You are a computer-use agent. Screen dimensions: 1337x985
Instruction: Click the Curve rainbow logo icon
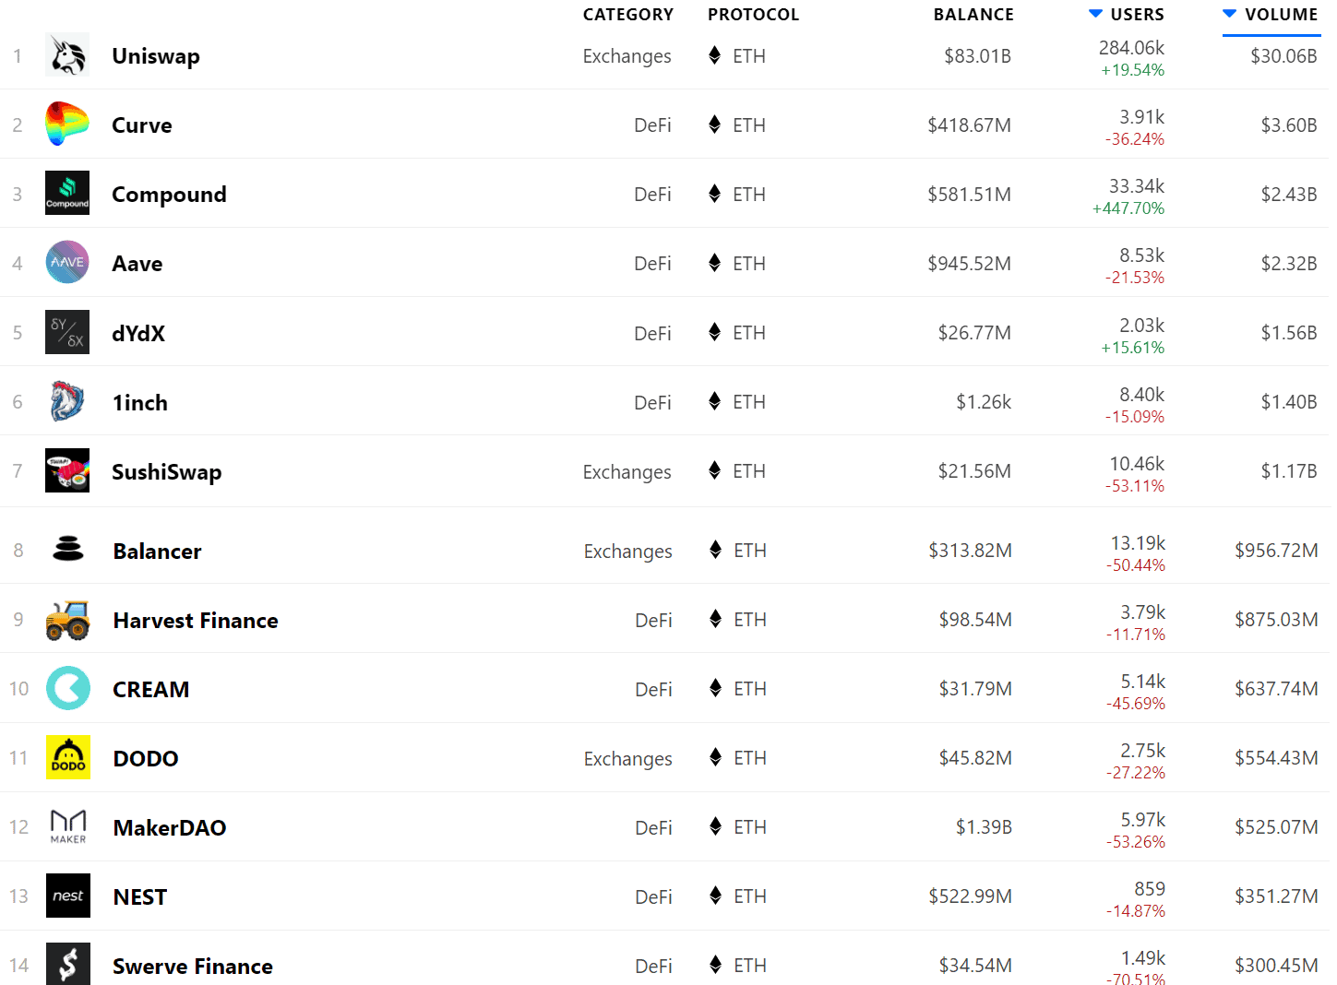[x=67, y=125]
